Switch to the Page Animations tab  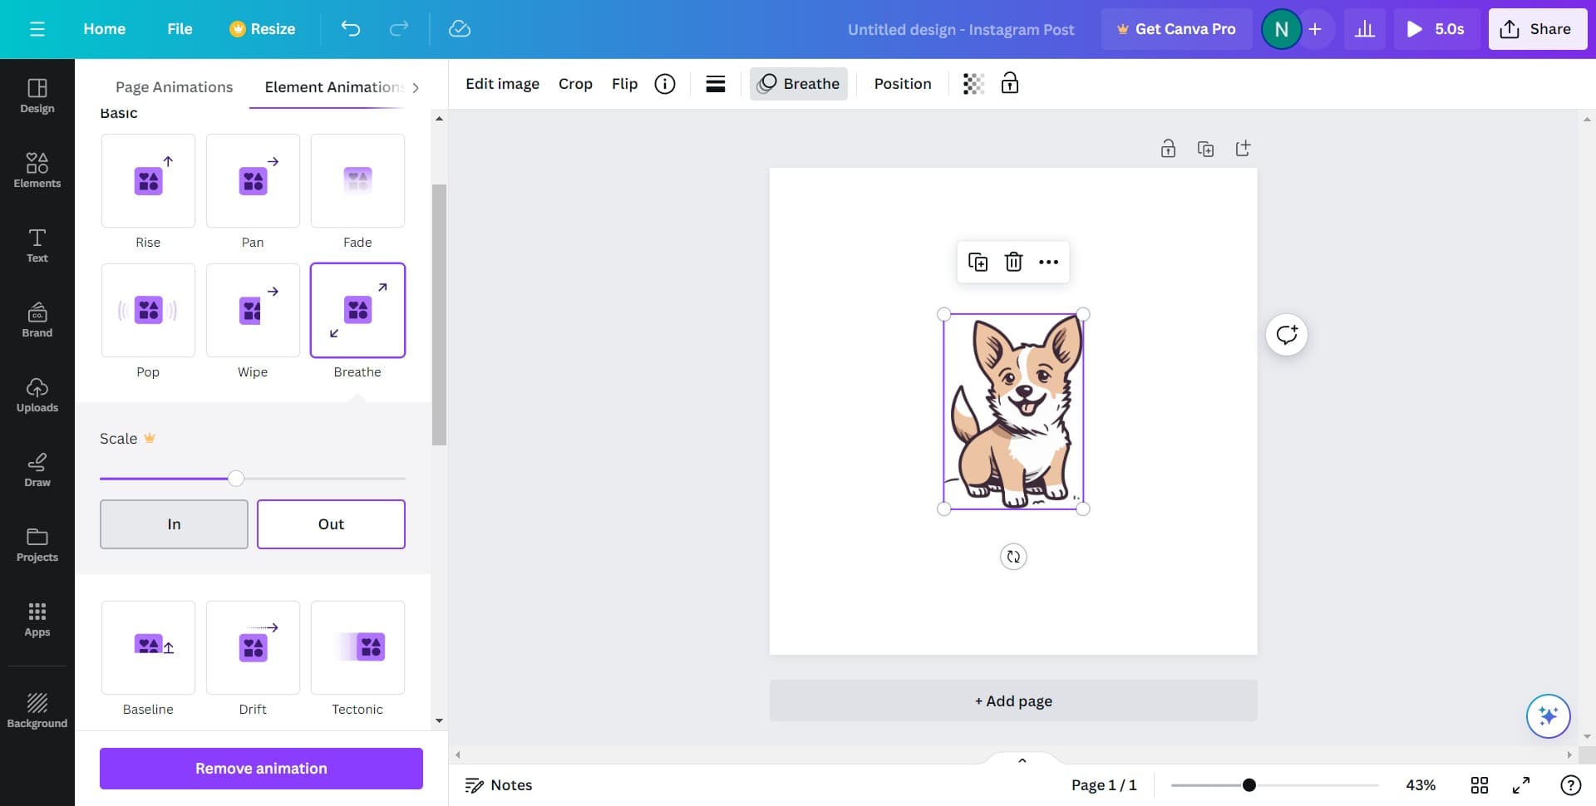click(174, 86)
